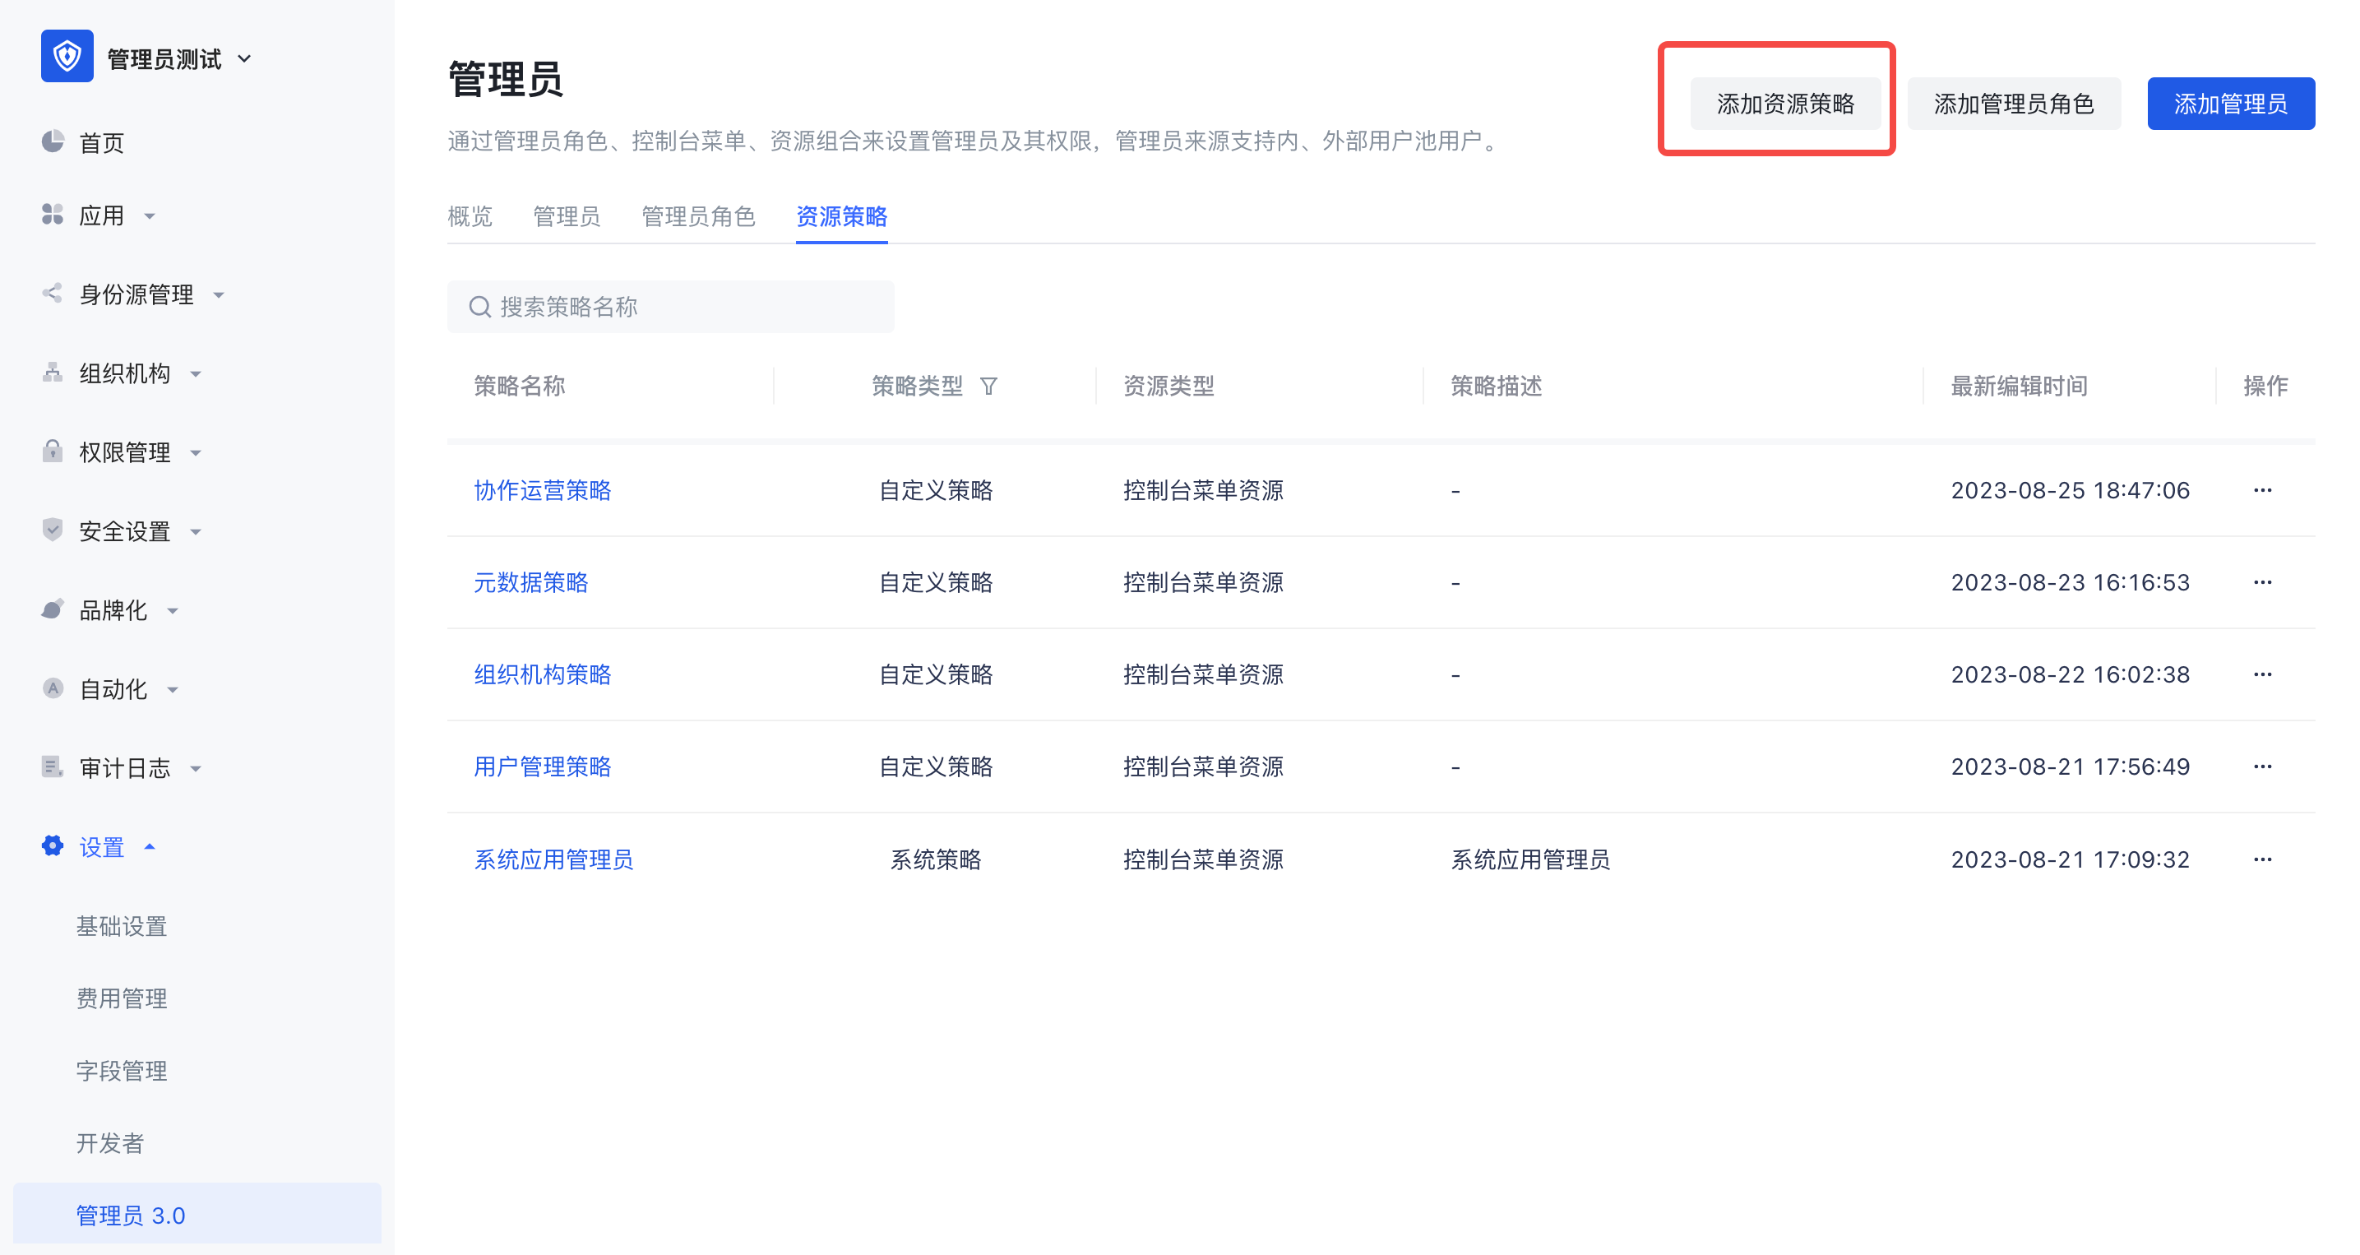Switch to the 概览 tab
The height and width of the screenshot is (1255, 2360).
(470, 217)
